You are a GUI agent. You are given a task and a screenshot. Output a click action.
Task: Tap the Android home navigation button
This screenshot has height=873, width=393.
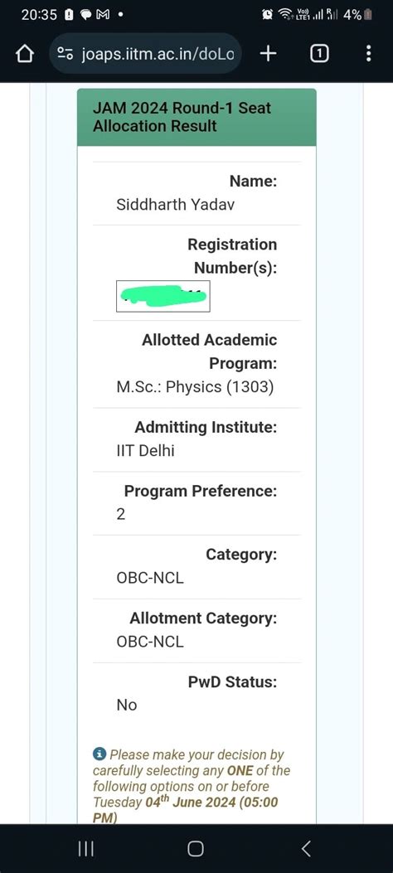[x=196, y=848]
